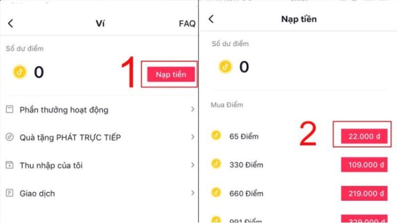Expand Quà tặng PHÁT TRỰC TIẾP chevron

[x=193, y=137]
